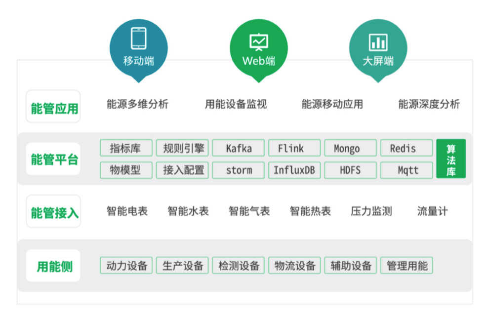Click the 能源多维分析 text

coord(137,104)
